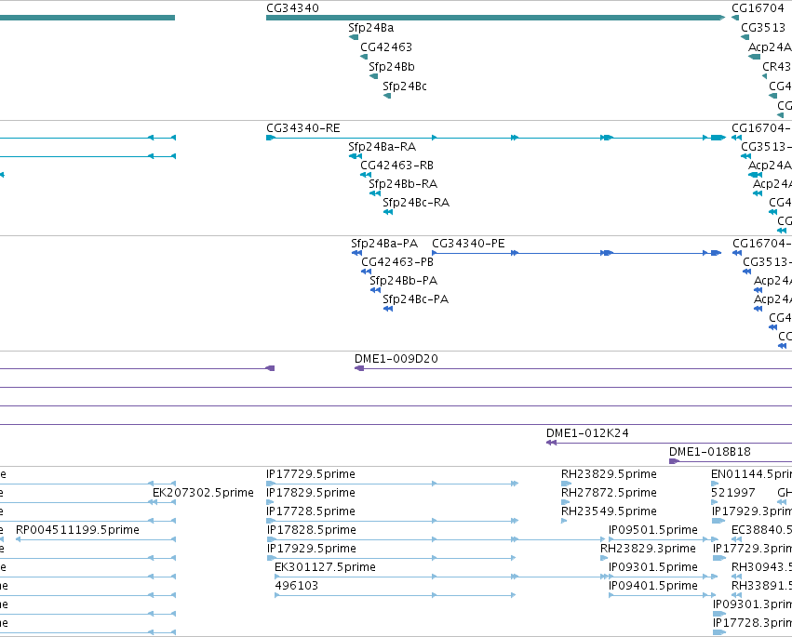Click the Sfp24Ba-PA protein label
The image size is (792, 637).
coord(384,244)
